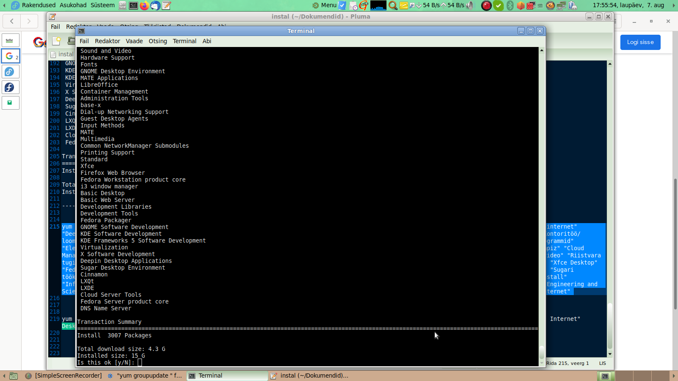
Task: Open the network connection tray icon
Action: tap(561, 6)
